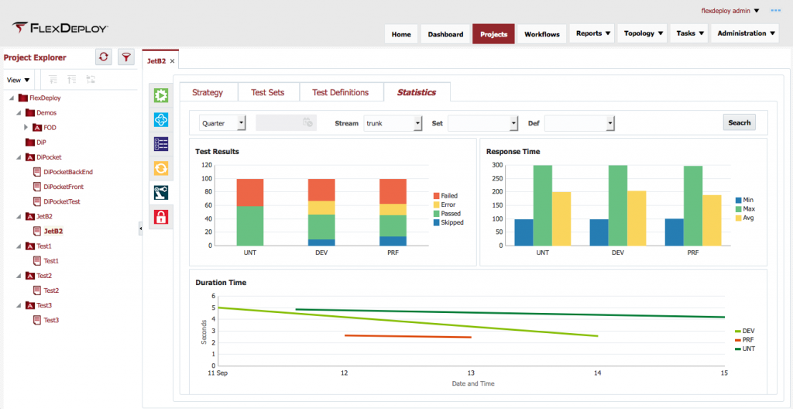Screen dimensions: 793x409
Task: Go to the Home page
Action: tap(401, 34)
